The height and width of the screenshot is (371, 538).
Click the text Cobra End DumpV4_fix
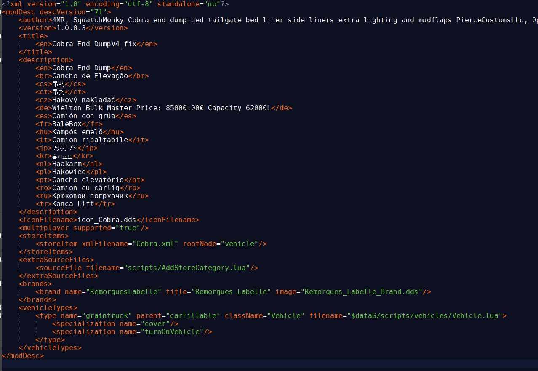click(94, 44)
